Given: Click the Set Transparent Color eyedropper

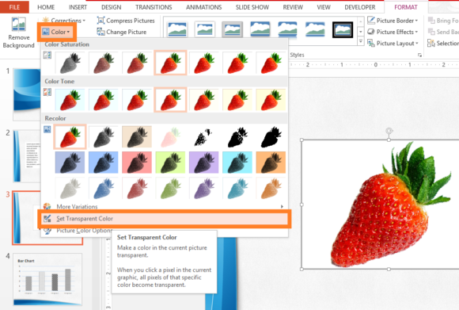Looking at the screenshot, I should coord(47,219).
